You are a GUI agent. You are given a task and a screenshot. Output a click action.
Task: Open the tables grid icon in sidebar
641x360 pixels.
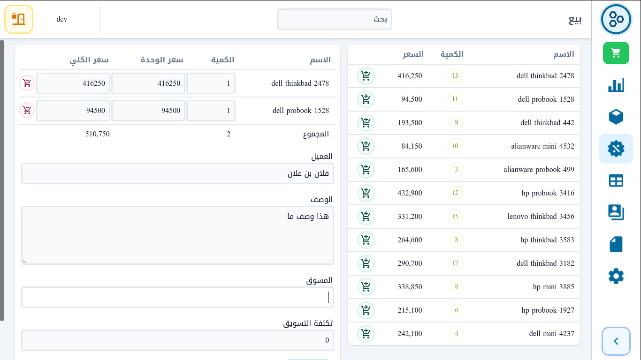click(x=616, y=180)
